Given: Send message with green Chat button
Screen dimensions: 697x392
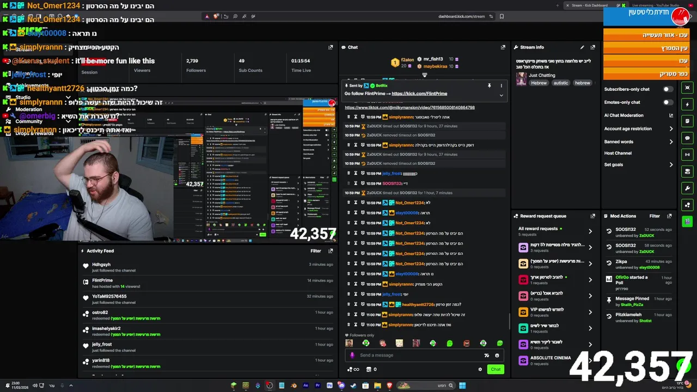Looking at the screenshot, I should click(496, 369).
